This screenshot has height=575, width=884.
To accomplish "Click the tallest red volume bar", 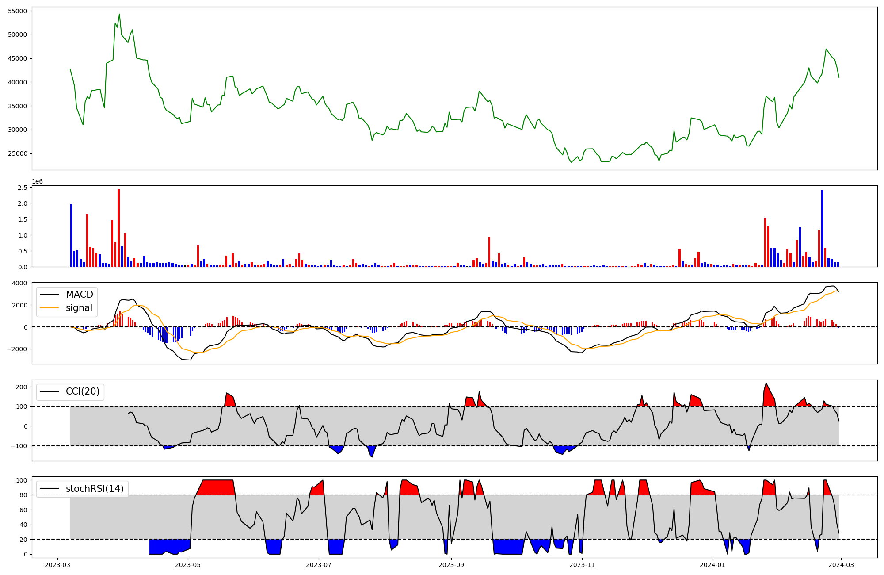I will (x=118, y=228).
